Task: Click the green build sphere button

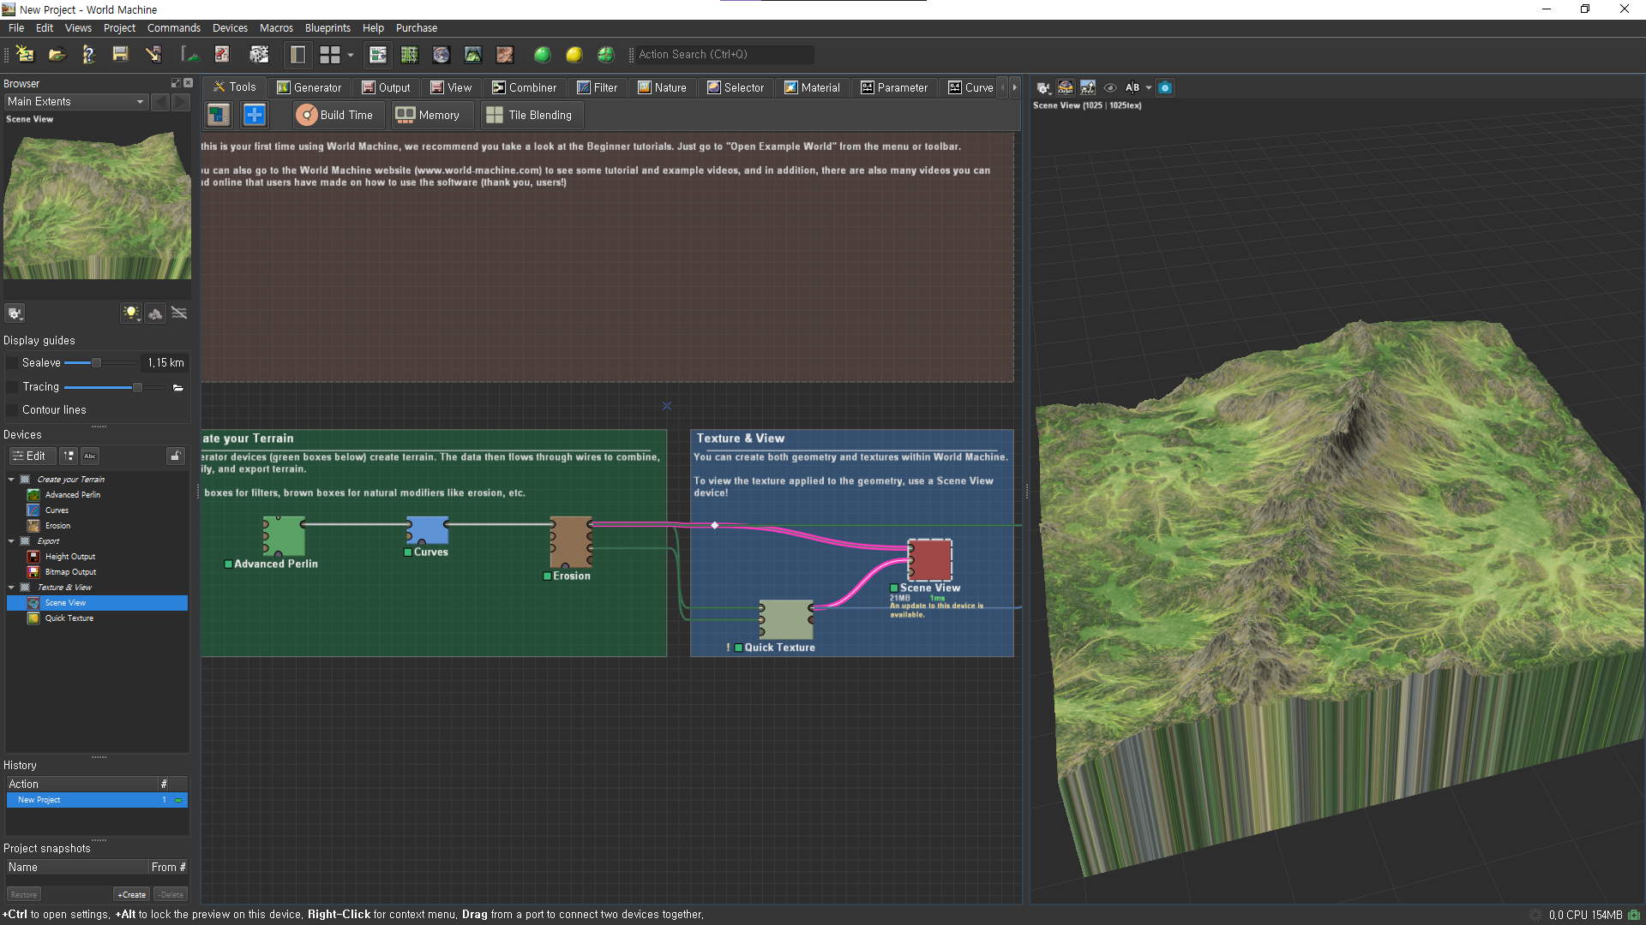Action: coord(542,55)
